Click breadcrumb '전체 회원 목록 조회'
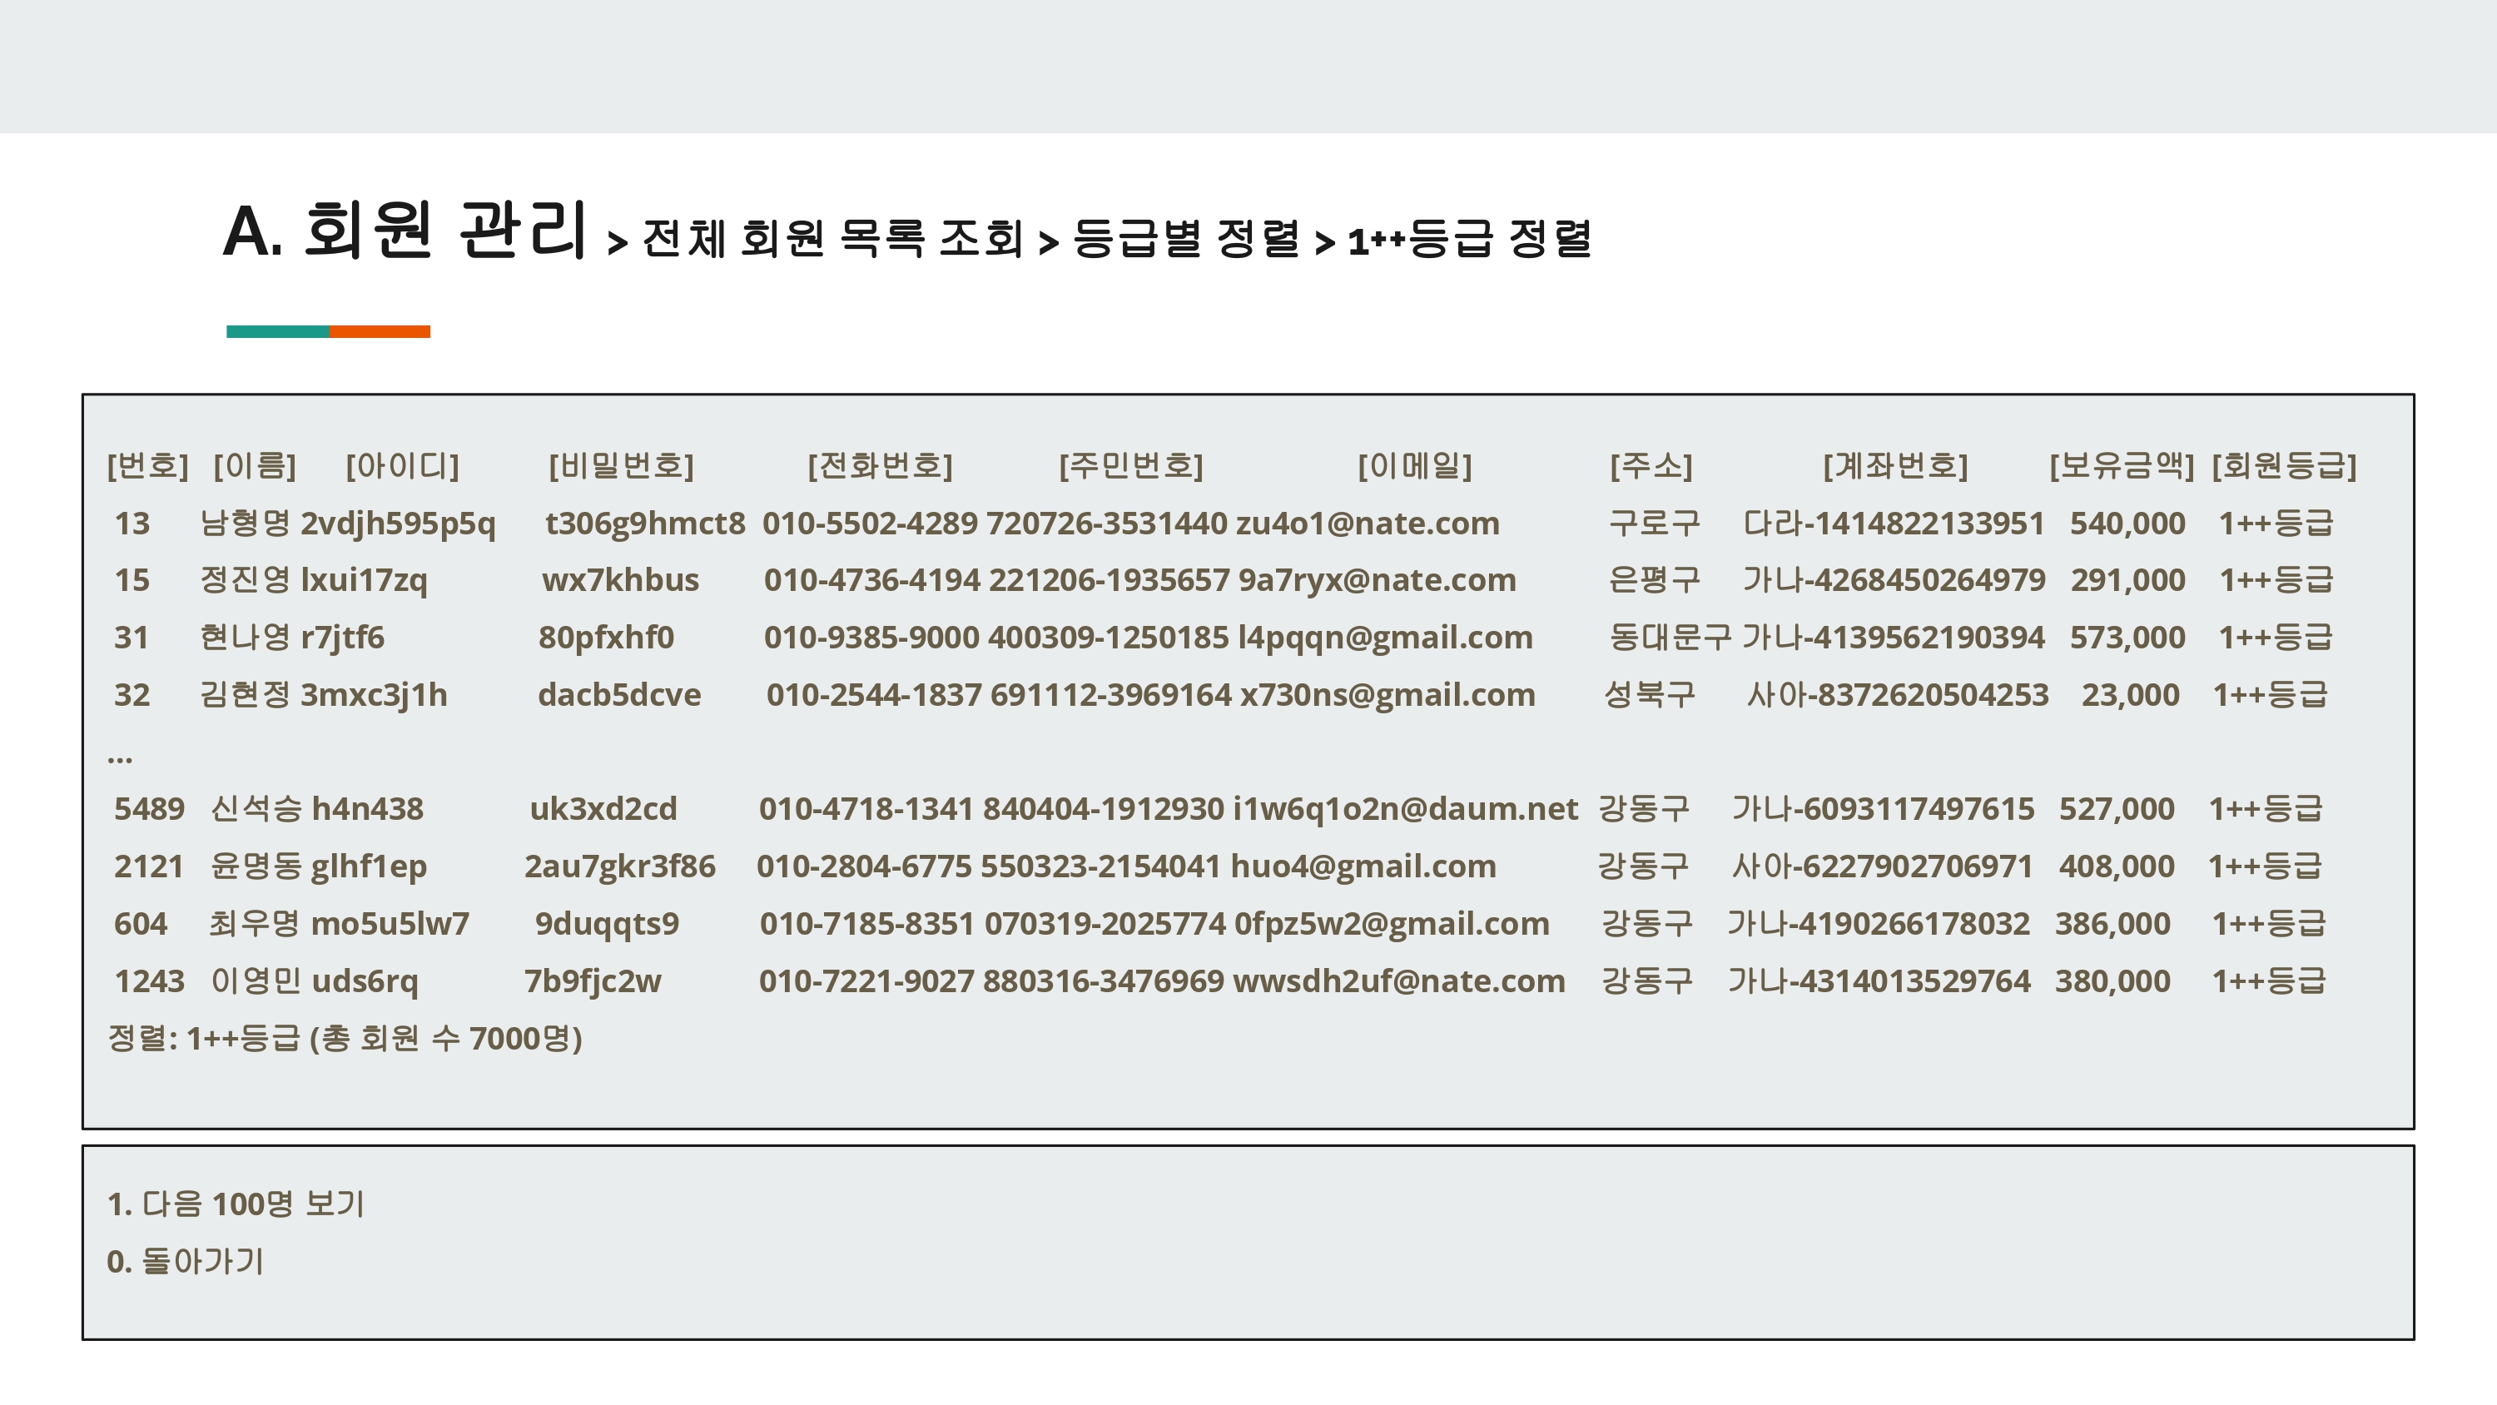 (832, 239)
